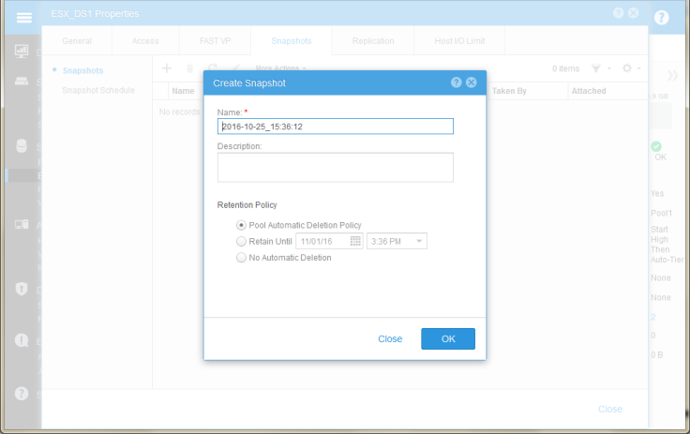Expand the 3:36 PM time dropdown

419,241
